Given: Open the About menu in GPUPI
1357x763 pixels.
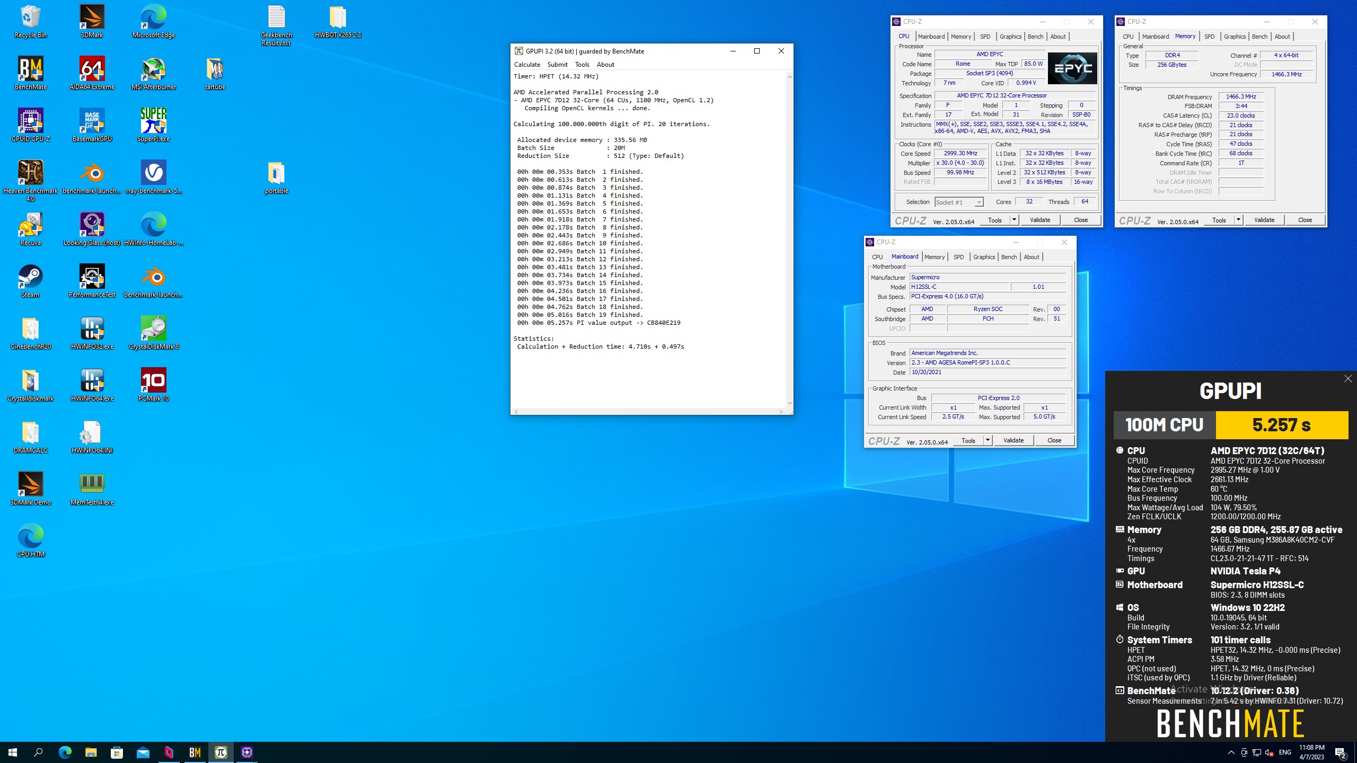Looking at the screenshot, I should pyautogui.click(x=605, y=65).
